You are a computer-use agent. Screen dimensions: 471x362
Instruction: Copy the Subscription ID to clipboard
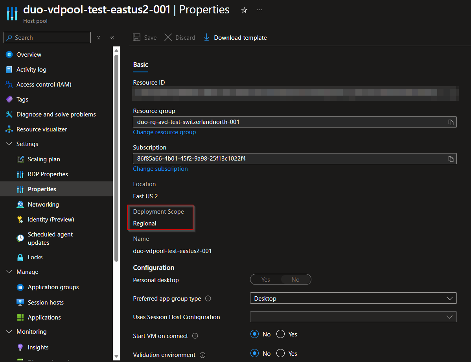tap(451, 159)
